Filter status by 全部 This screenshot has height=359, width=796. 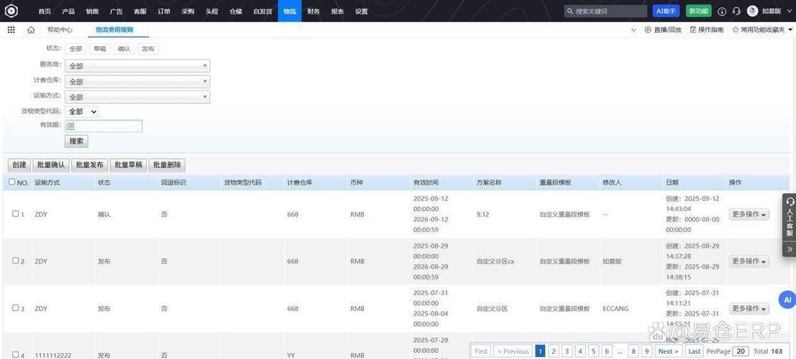[76, 50]
